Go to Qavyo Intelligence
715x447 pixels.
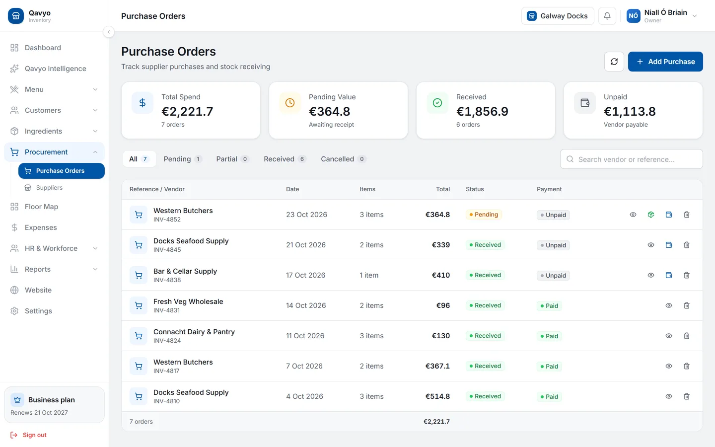[x=54, y=69]
